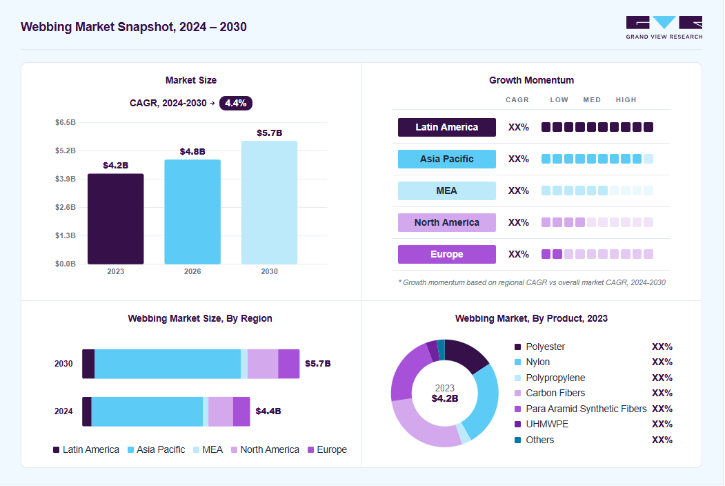The width and height of the screenshot is (725, 486).
Task: Click the XX% CAGR value for Latin America
Action: tap(518, 127)
